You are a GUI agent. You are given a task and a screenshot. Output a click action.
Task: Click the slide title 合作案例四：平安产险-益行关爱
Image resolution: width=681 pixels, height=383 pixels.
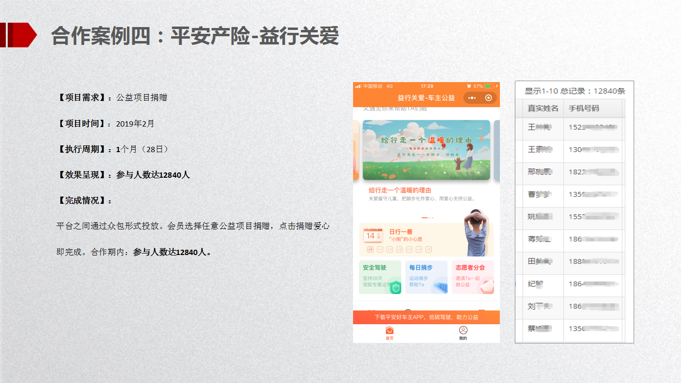(x=195, y=36)
